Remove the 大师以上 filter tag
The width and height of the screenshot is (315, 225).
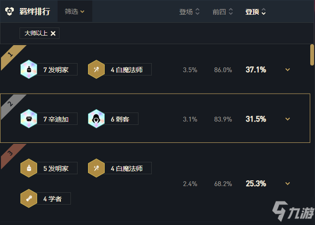(x=53, y=33)
